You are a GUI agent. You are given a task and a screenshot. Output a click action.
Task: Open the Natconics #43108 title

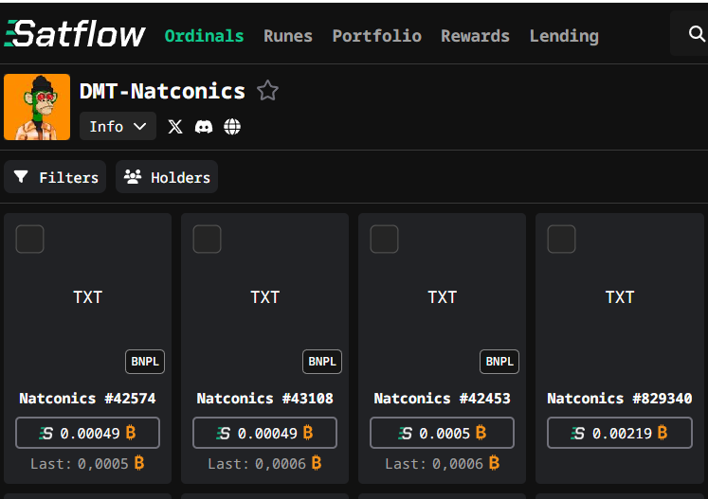point(265,399)
